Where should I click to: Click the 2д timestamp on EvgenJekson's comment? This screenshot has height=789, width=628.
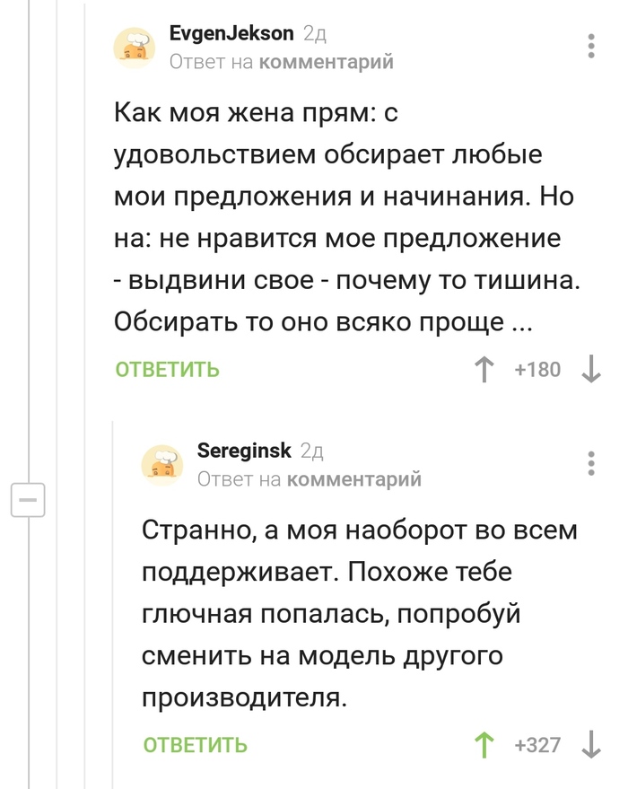(x=314, y=34)
